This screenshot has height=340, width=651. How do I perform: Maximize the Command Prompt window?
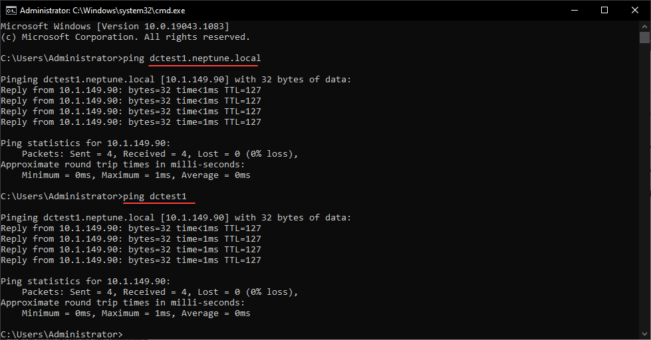[604, 10]
